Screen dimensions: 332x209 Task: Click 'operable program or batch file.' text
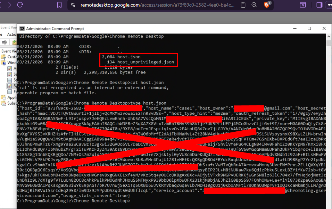[x=57, y=93]
